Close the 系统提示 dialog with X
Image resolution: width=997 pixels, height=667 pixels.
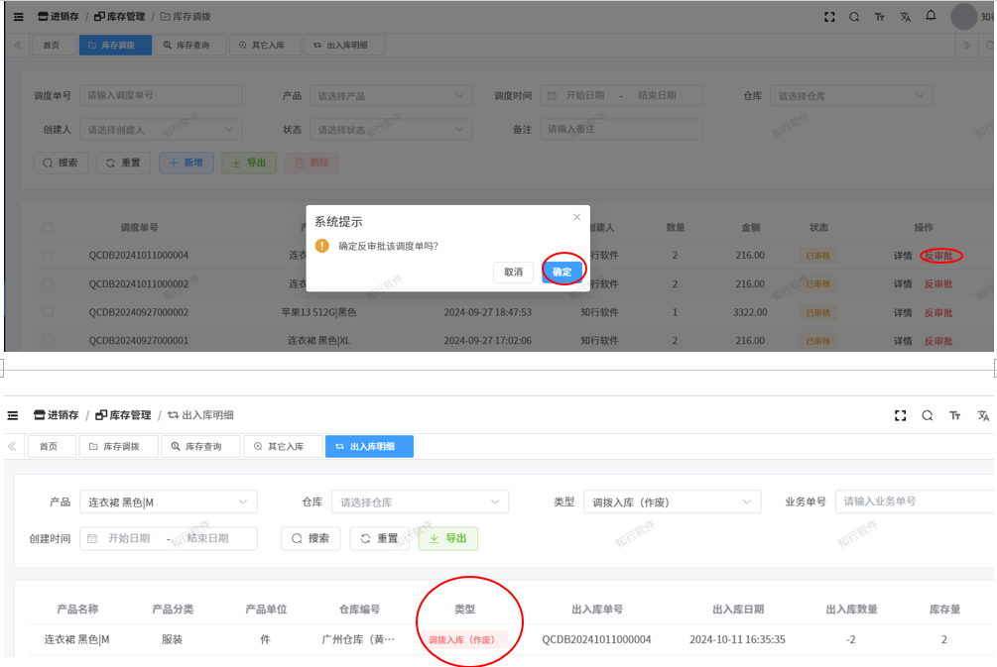[x=577, y=217]
